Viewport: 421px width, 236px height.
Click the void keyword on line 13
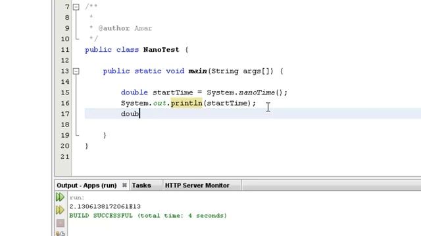pos(175,71)
